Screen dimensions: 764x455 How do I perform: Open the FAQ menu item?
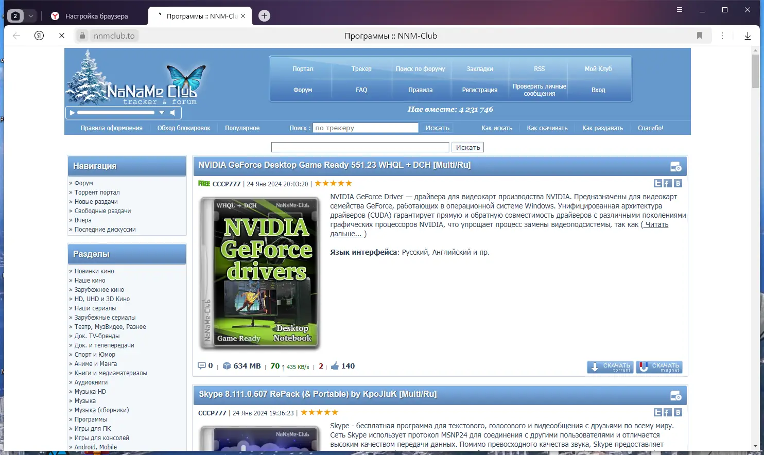coord(361,90)
